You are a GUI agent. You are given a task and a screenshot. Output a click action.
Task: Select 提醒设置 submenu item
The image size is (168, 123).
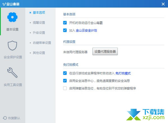[x=39, y=23]
